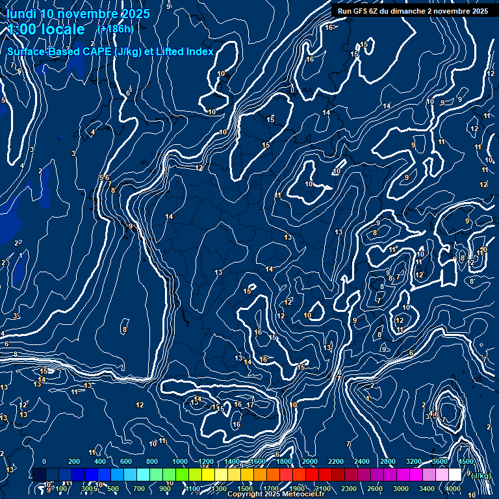Click the legend value '2400'
Viewport: 499px width, 499px height.
pos(362,461)
